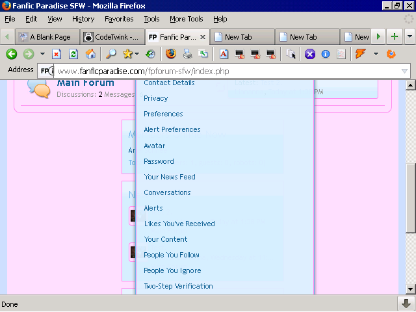Expand the address bar history dropdown
The height and width of the screenshot is (312, 416).
pyautogui.click(x=404, y=71)
